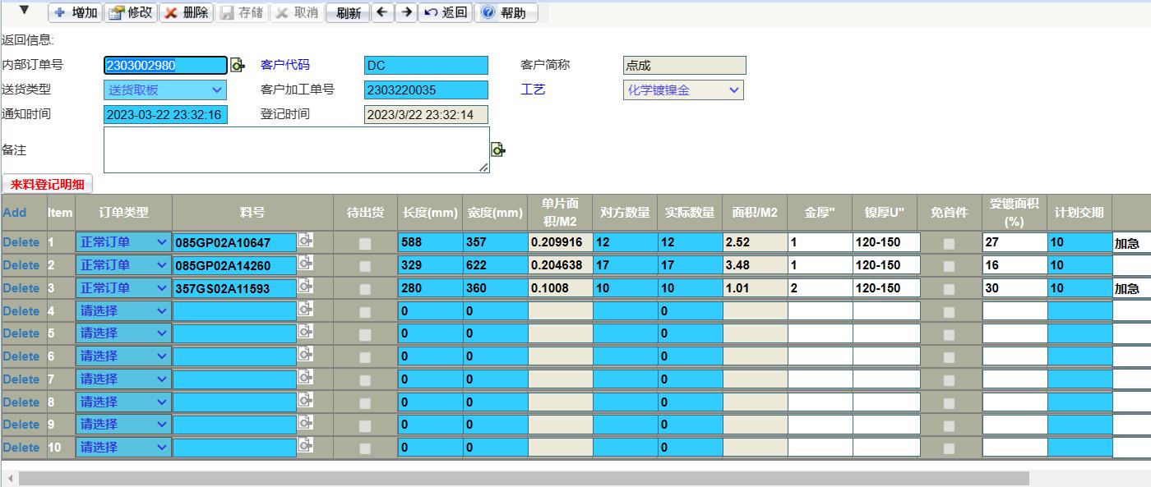Image resolution: width=1151 pixels, height=487 pixels.
Task: Click Delete link for item 2
Action: [21, 265]
